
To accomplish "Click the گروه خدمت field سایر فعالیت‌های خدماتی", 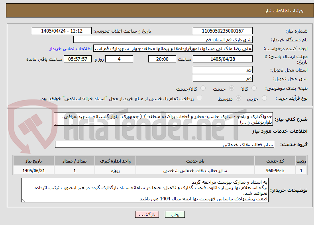I will 165,144.
